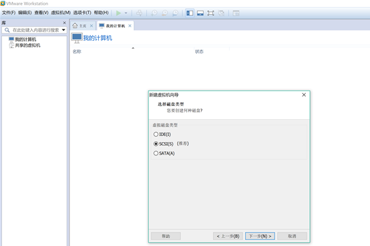Screen dimensions: 370x246
Task: Select the SCSI(S) disk type radio
Action: click(156, 144)
